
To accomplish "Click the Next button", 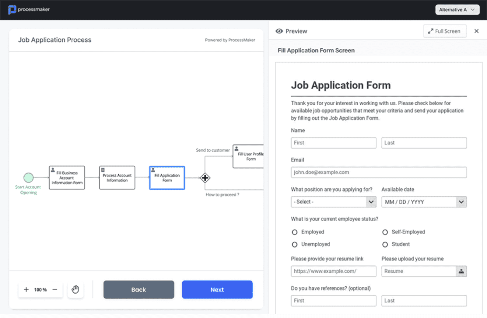I will [217, 289].
